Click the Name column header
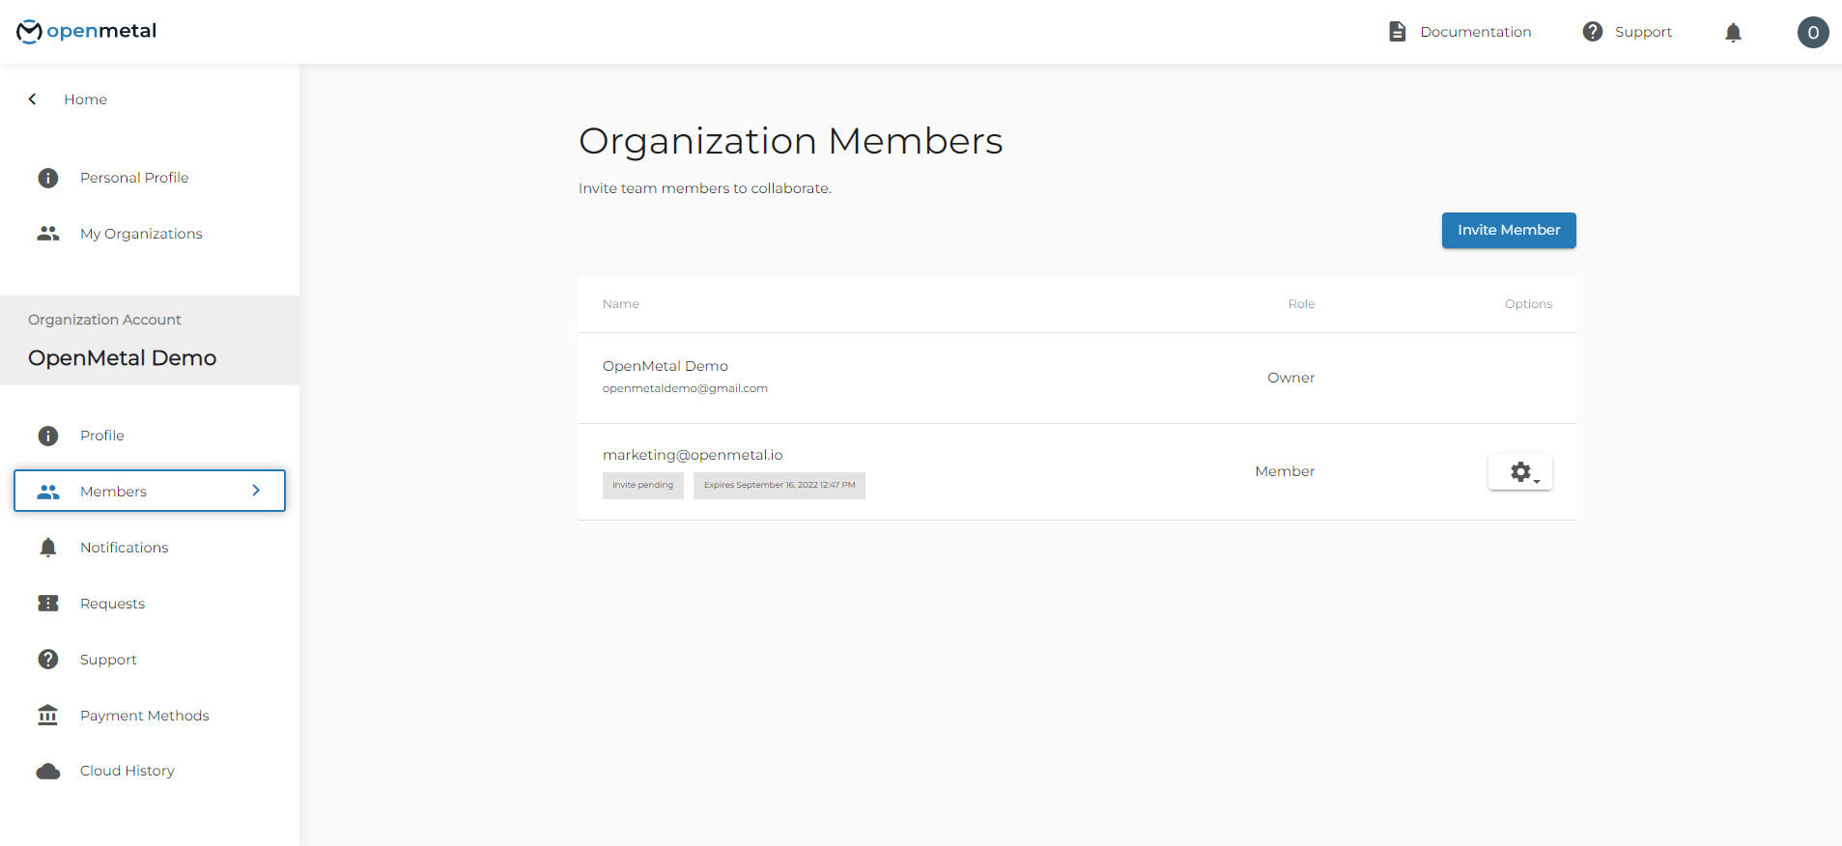Screen dimensions: 1842x846 [x=621, y=304]
